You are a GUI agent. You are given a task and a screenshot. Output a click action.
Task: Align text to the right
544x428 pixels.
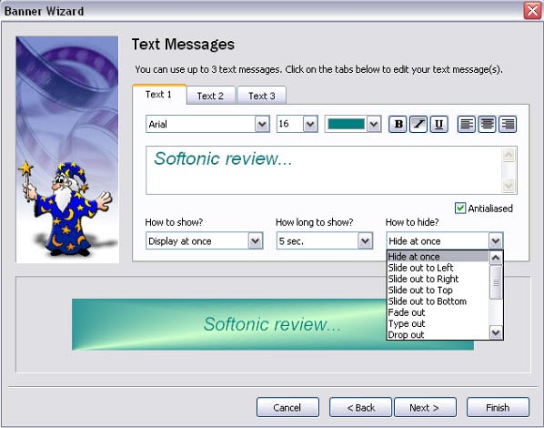click(508, 124)
